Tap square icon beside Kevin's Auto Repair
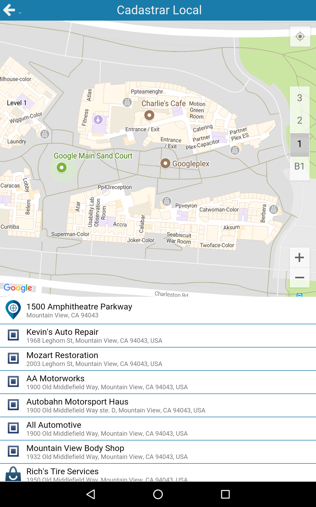The height and width of the screenshot is (507, 316). (x=13, y=335)
